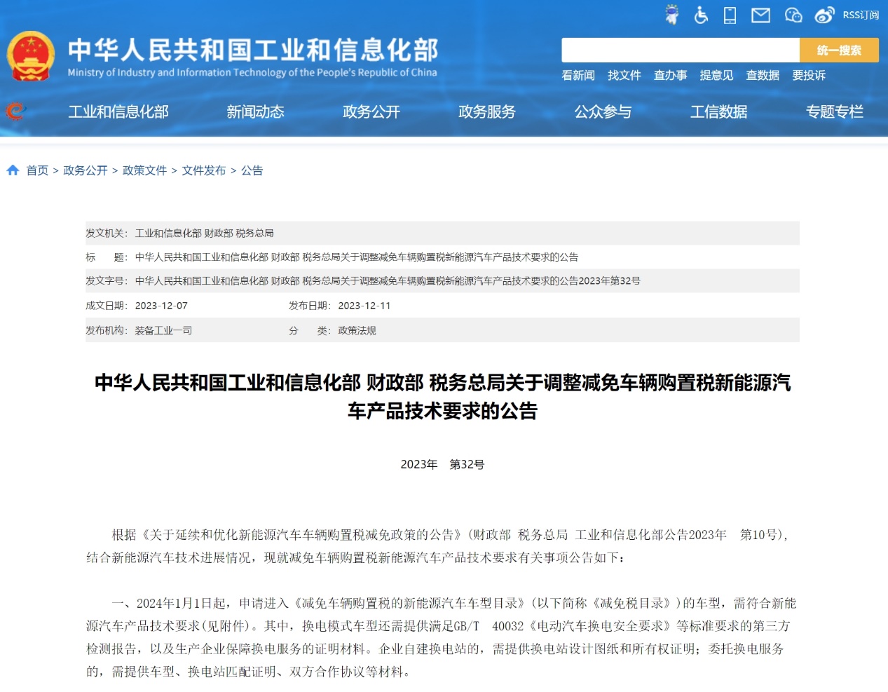888x692 pixels.
Task: Click 公告 in the breadcrumb
Action: [252, 170]
